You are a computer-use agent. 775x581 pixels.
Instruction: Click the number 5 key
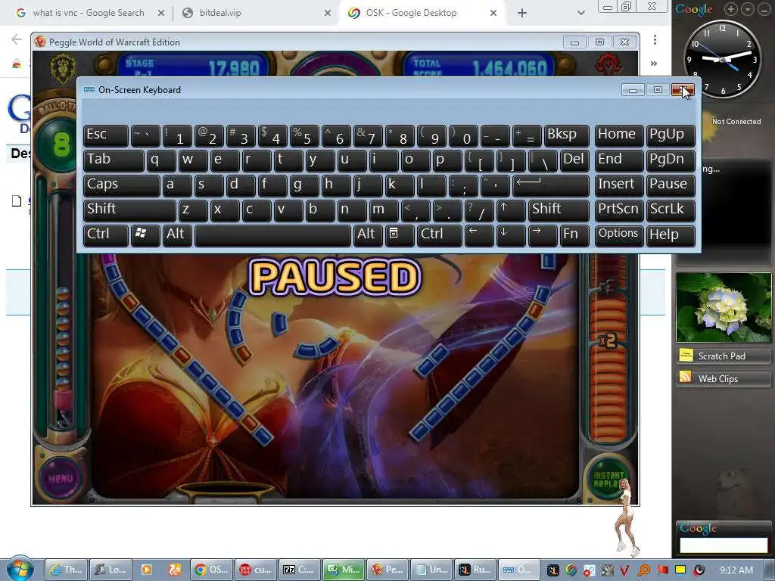pyautogui.click(x=304, y=135)
